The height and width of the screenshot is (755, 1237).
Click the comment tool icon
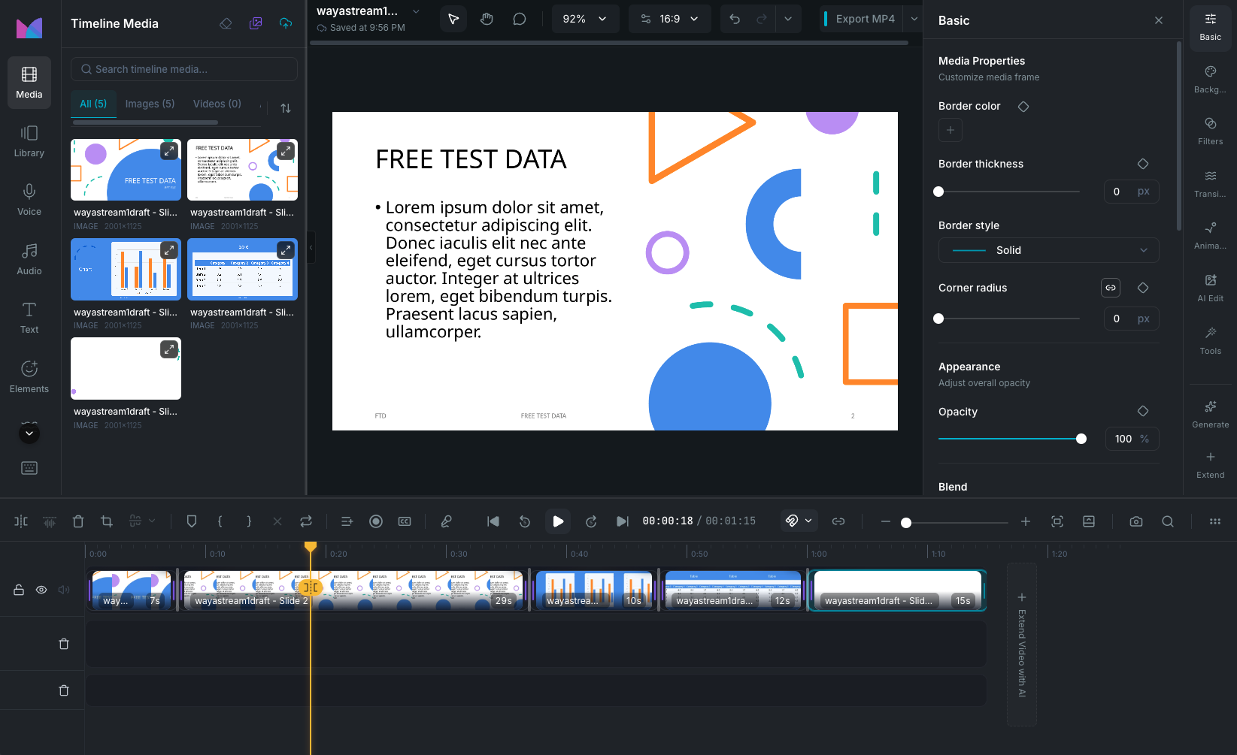coord(519,19)
